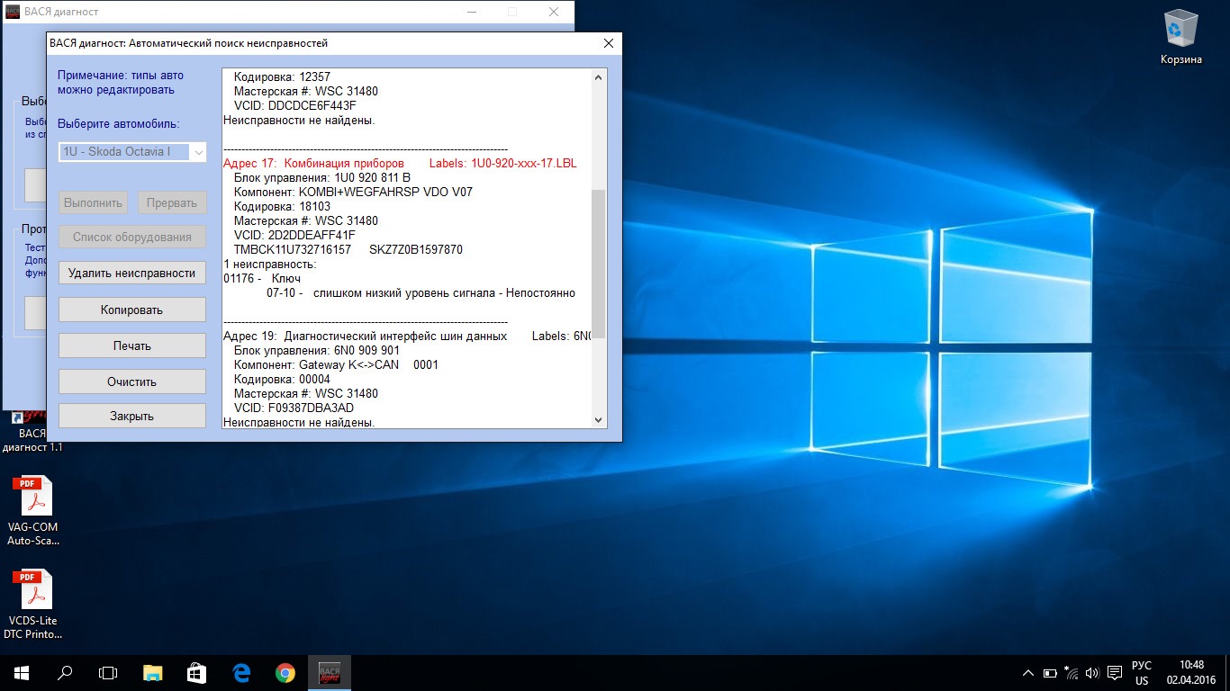The width and height of the screenshot is (1230, 691).
Task: Check the battery status tray icon
Action: pyautogui.click(x=1050, y=673)
